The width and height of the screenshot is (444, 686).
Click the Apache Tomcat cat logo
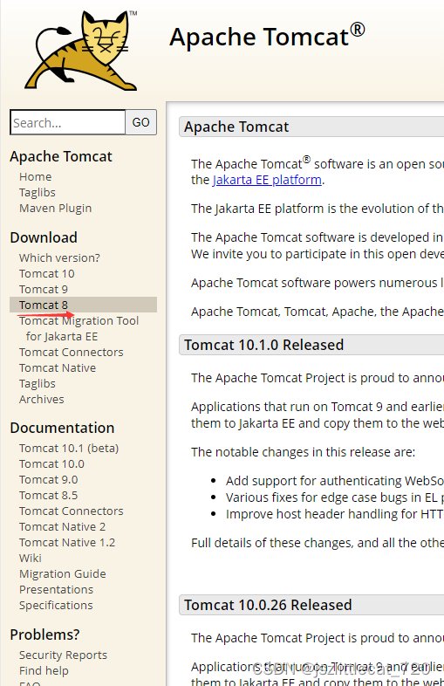(81, 51)
